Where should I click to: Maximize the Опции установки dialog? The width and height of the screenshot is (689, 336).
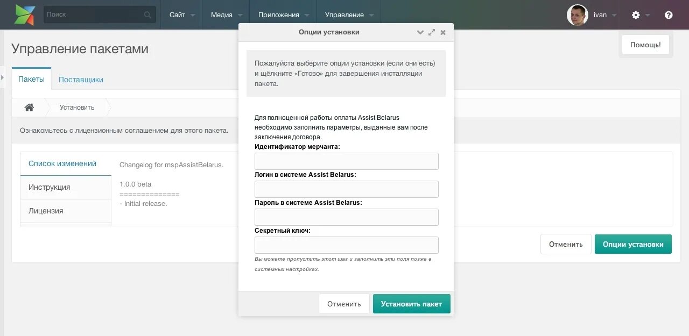[x=432, y=32]
